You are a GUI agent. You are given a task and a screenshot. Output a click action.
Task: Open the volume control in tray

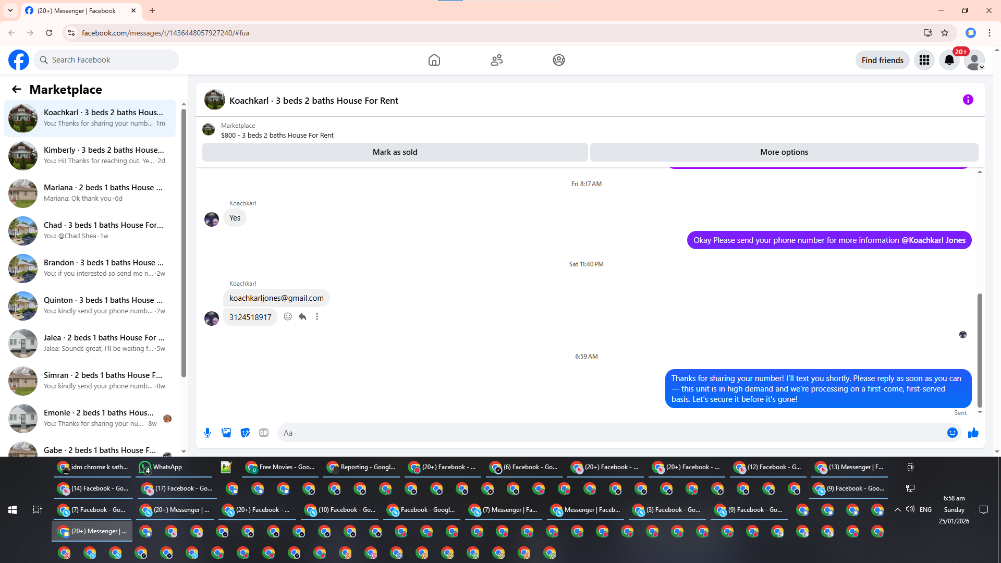(910, 509)
